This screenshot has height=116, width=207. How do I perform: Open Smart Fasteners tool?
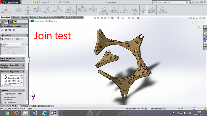coord(48,10)
